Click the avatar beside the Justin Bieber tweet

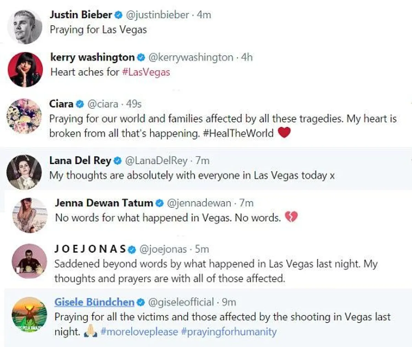[25, 27]
